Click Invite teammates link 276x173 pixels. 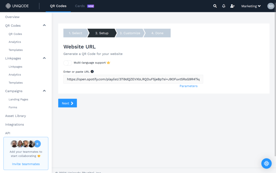pyautogui.click(x=26, y=164)
